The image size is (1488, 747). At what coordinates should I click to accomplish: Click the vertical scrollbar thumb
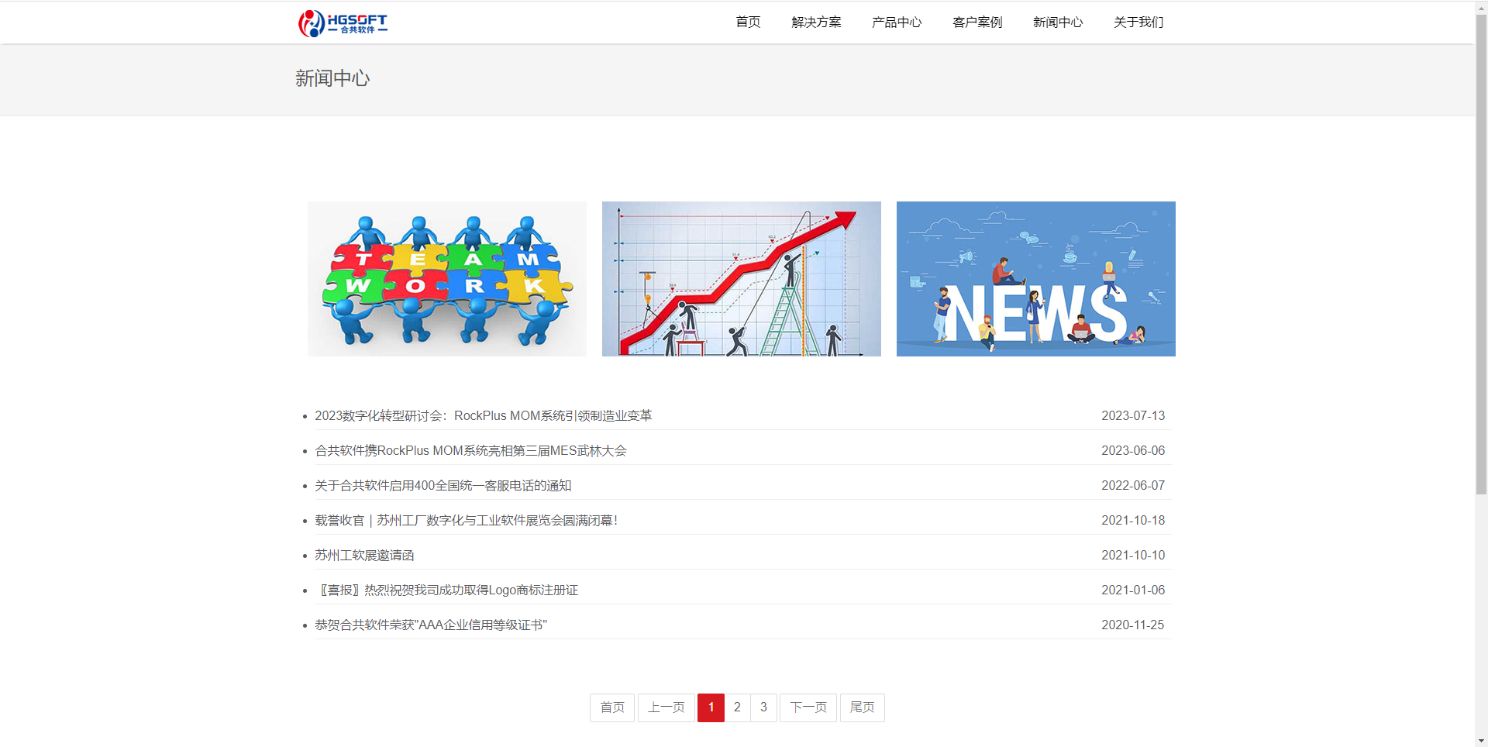(1481, 254)
